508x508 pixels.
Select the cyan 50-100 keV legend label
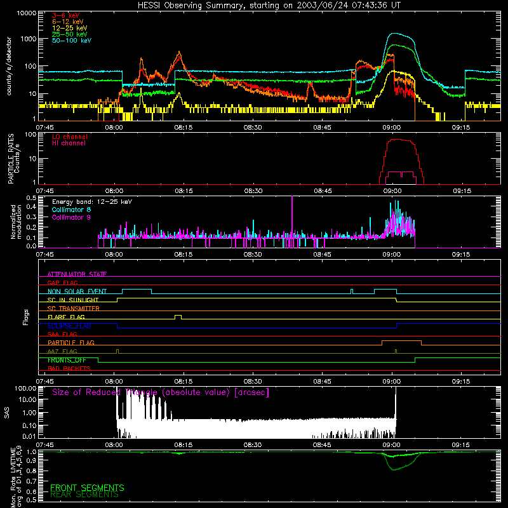point(72,41)
